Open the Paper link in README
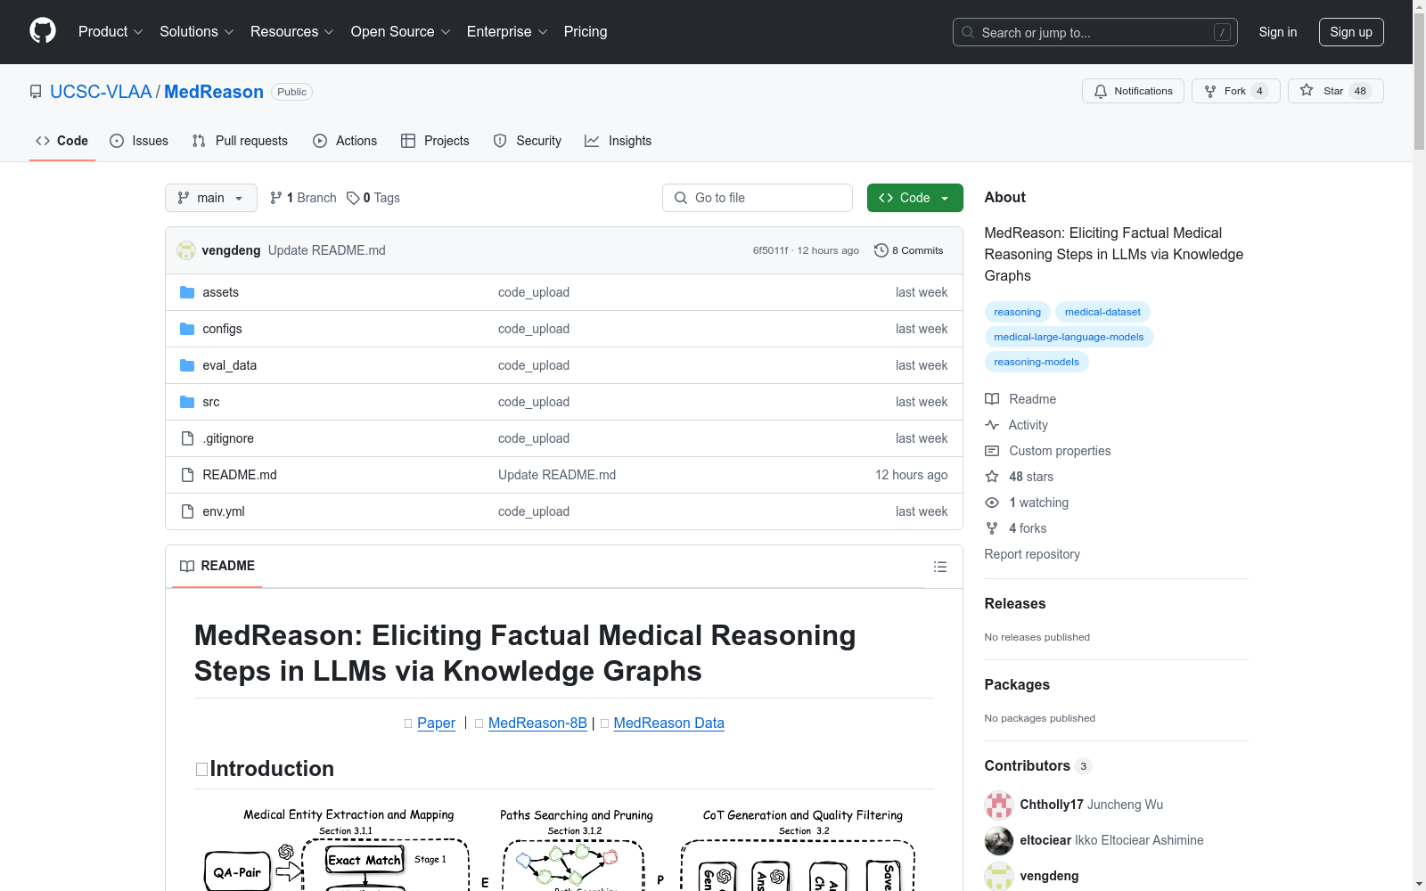Image resolution: width=1426 pixels, height=891 pixels. (x=436, y=723)
